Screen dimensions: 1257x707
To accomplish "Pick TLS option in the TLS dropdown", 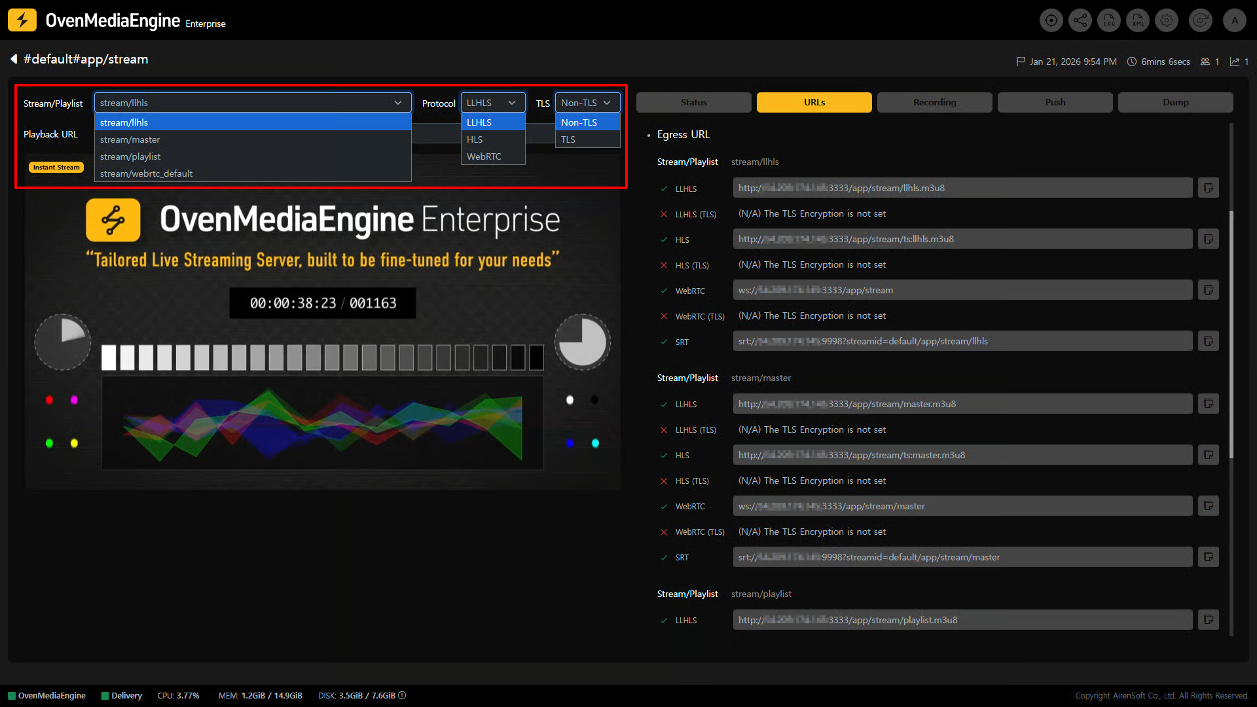I will pyautogui.click(x=568, y=139).
